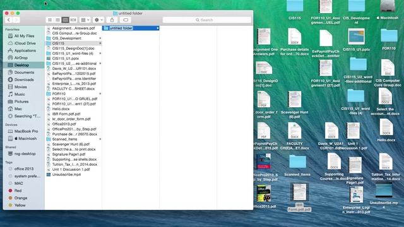Select Scavenger Hunt (6).pdf desktop icon

click(x=295, y=100)
